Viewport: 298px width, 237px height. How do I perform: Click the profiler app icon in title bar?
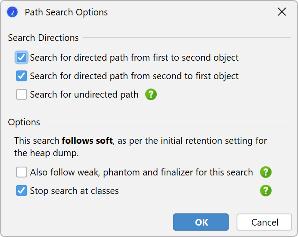pos(12,12)
